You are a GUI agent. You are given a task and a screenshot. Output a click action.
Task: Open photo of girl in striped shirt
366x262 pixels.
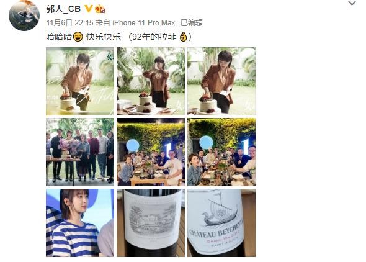tap(80, 223)
